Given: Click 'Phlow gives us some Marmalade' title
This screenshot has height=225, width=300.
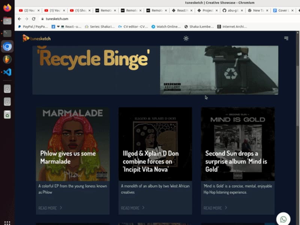Looking at the screenshot, I should click(68, 157).
